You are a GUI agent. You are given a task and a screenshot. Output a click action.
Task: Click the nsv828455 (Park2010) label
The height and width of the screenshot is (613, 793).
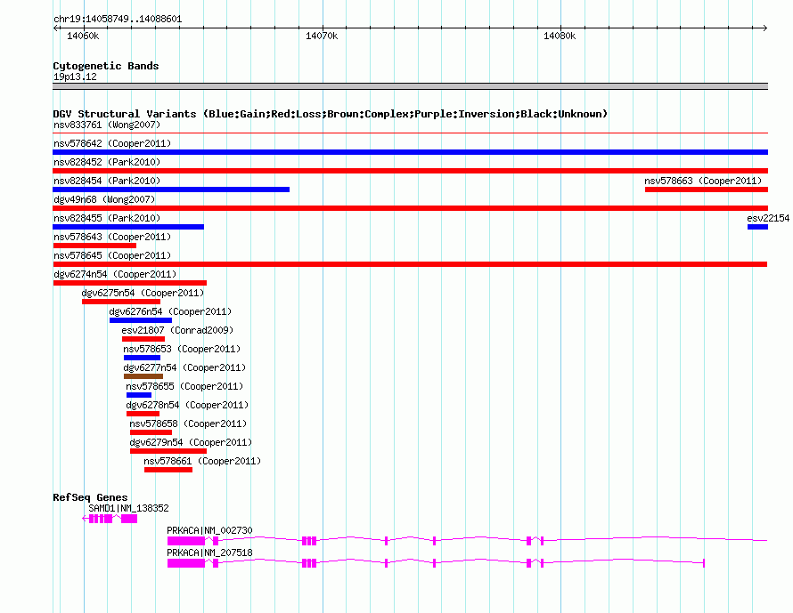[107, 218]
